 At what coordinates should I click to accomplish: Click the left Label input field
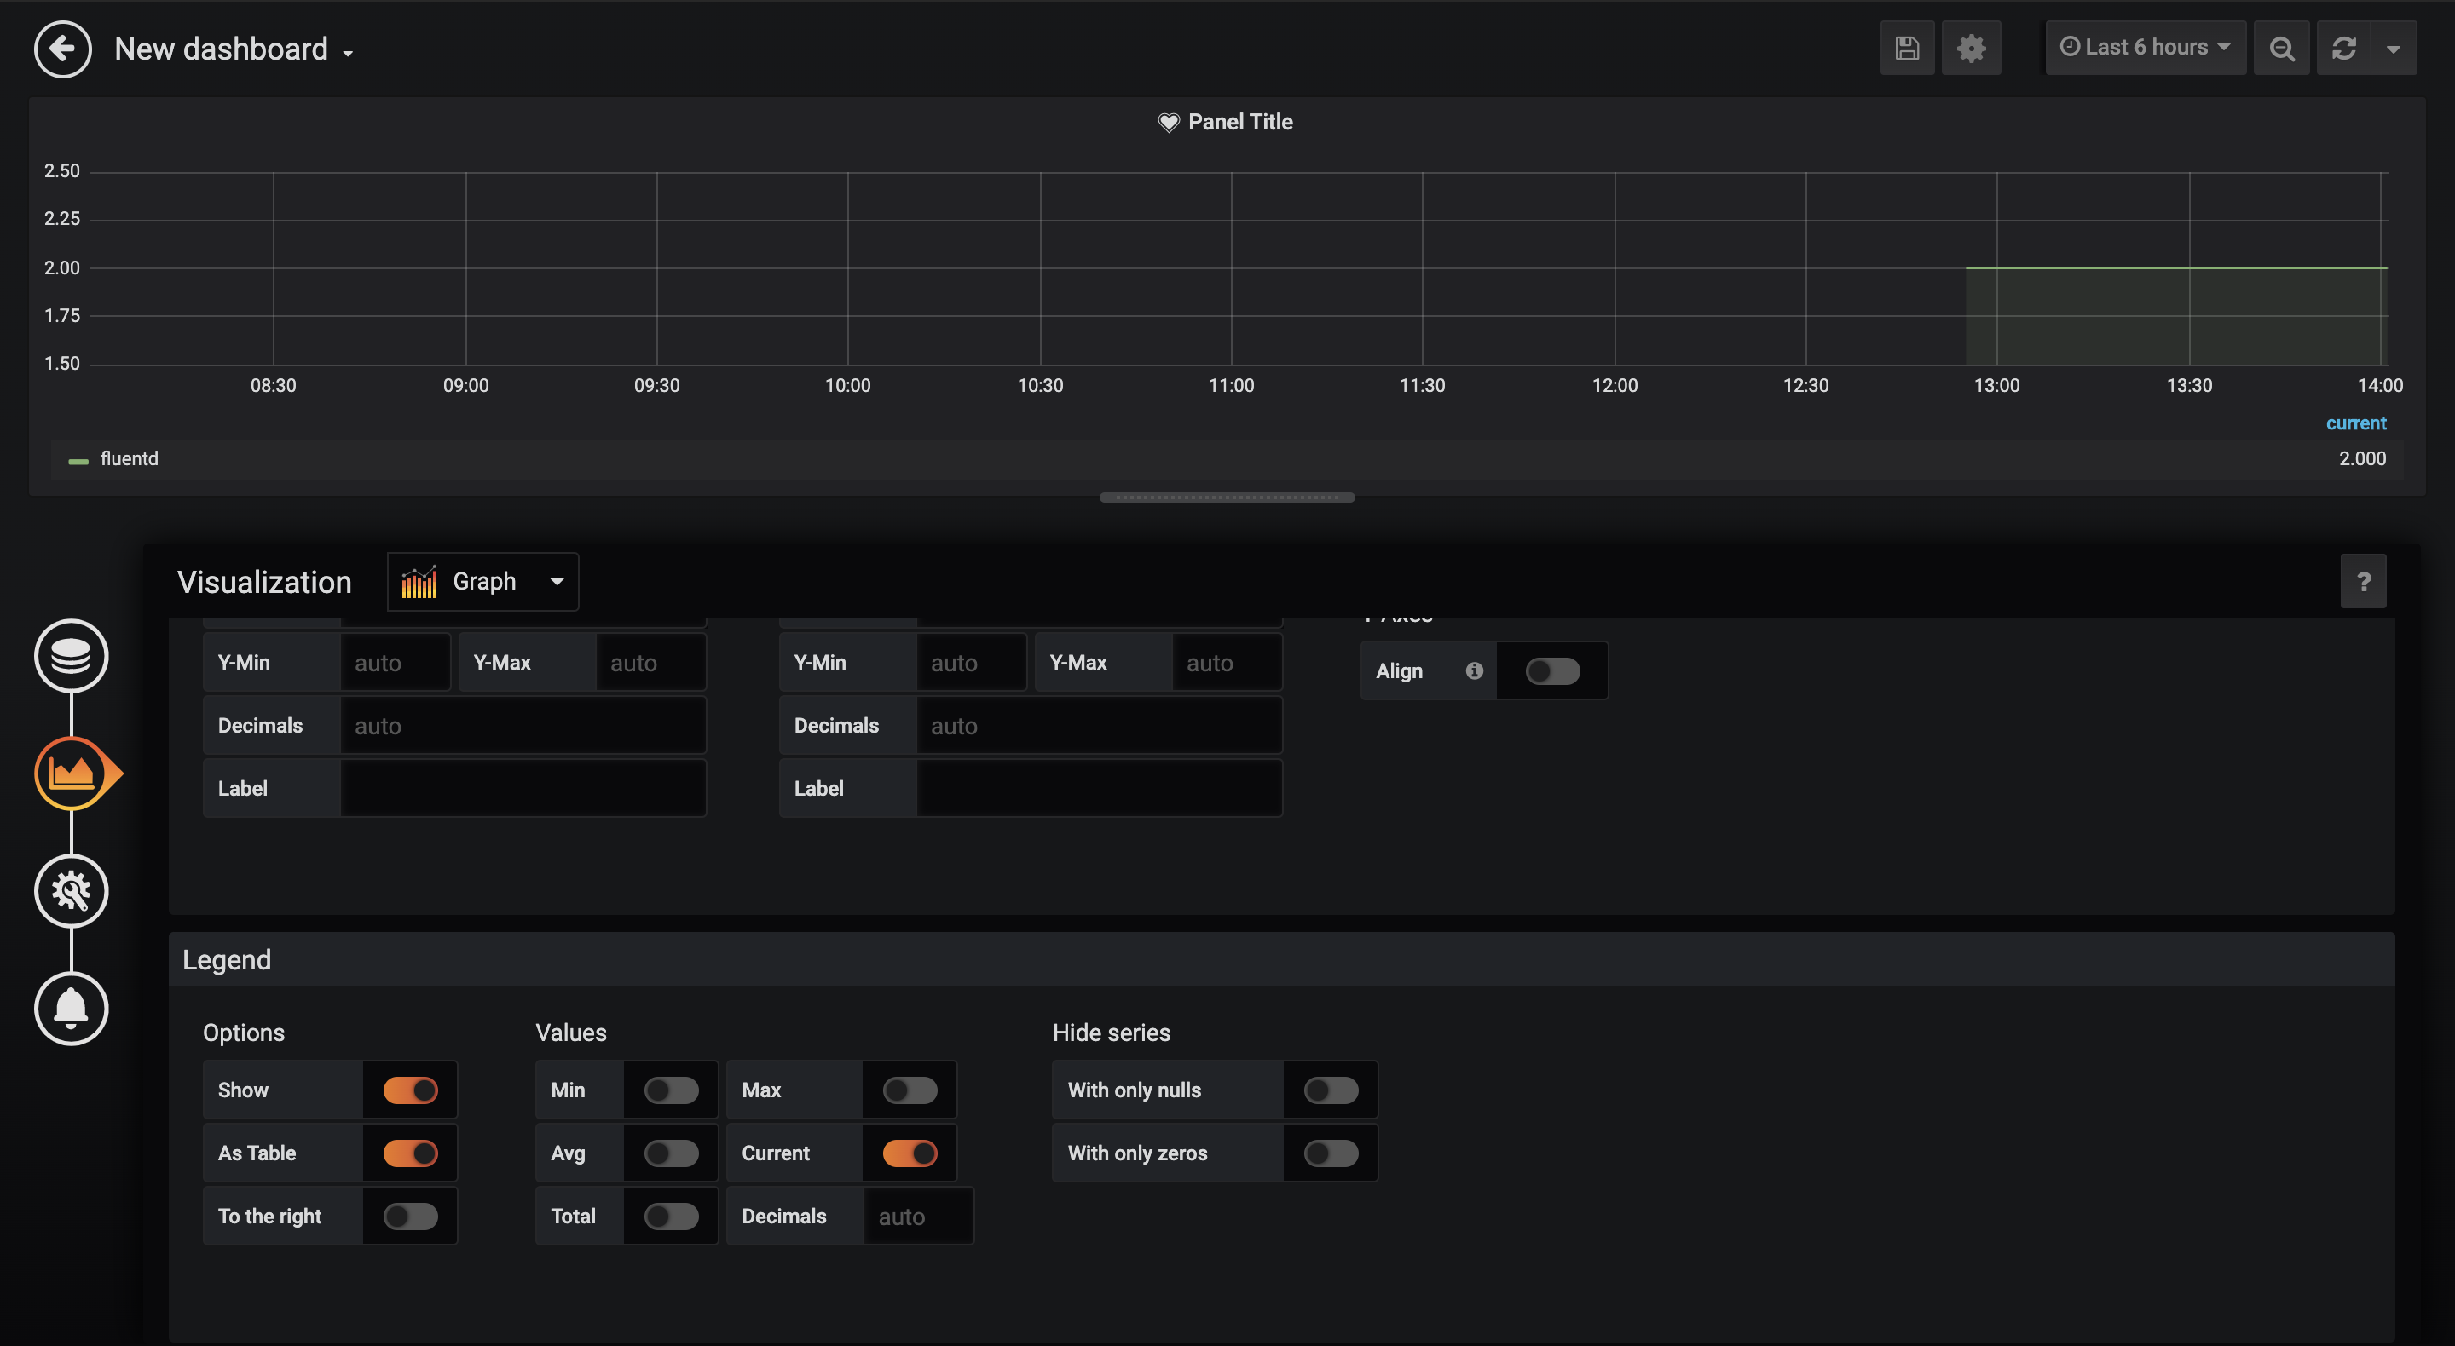point(523,788)
